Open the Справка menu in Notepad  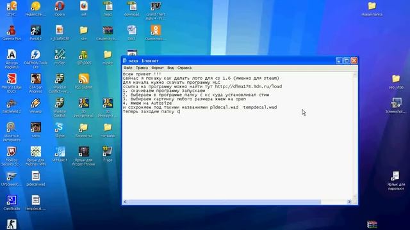pyautogui.click(x=184, y=68)
